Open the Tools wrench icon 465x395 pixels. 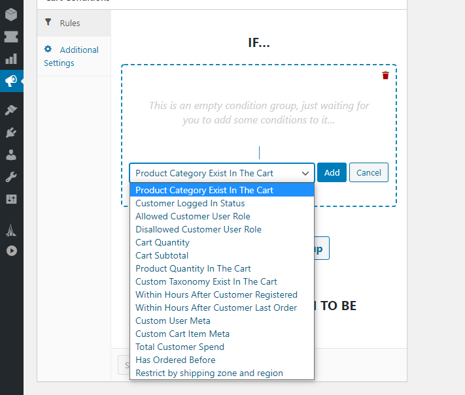(x=11, y=177)
